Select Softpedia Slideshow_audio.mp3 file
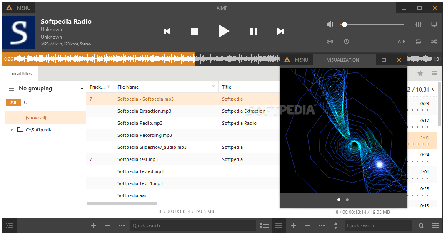Screen dimensions: 445x235 pos(152,147)
